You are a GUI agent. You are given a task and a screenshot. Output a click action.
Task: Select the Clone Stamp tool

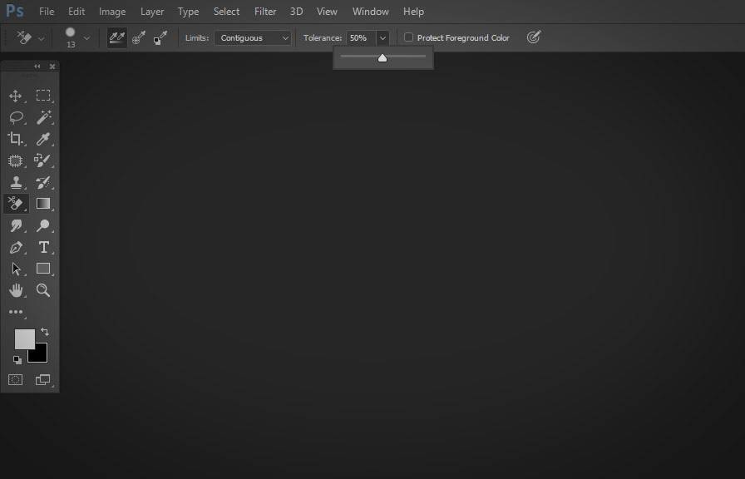pyautogui.click(x=16, y=182)
